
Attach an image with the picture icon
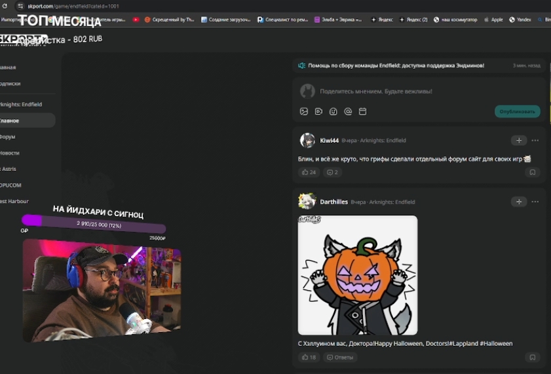click(x=304, y=111)
